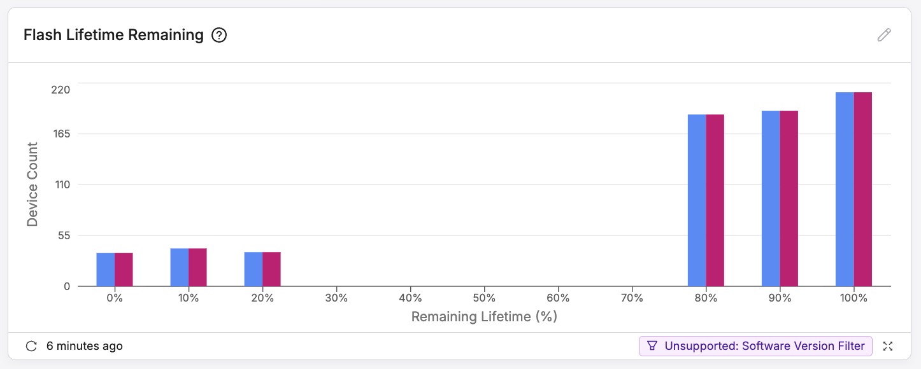Select the blue bar at 90%
This screenshot has height=369, width=921.
point(771,198)
